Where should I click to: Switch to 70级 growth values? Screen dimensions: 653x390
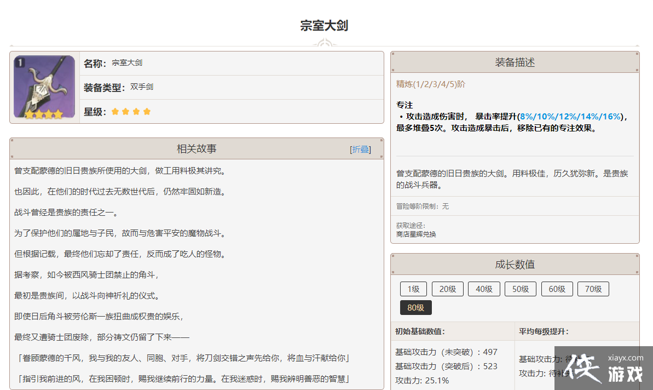[x=593, y=289]
